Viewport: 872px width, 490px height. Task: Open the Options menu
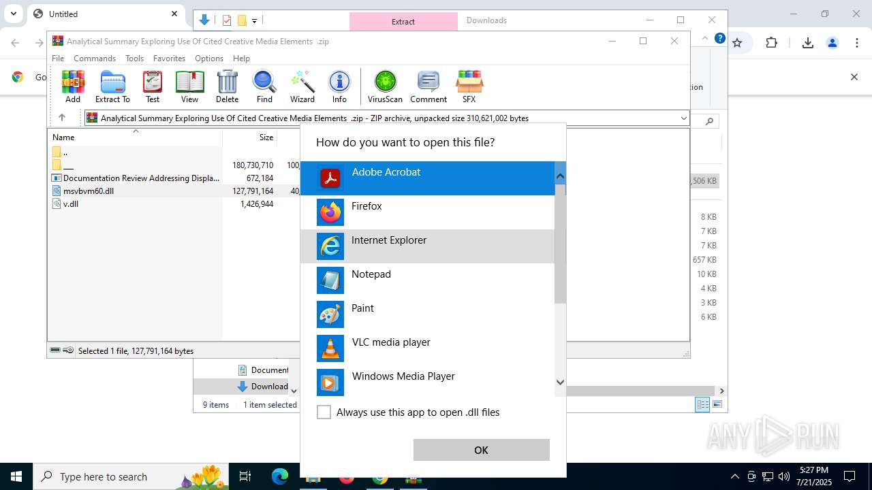(x=209, y=59)
